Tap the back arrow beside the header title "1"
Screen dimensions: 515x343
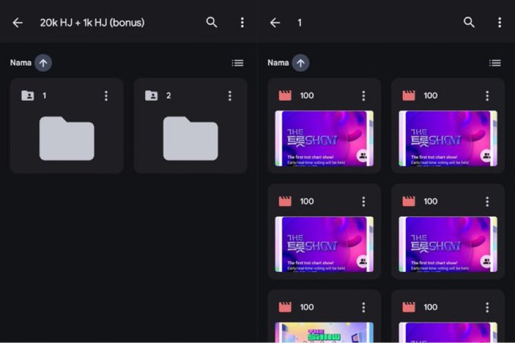click(275, 23)
